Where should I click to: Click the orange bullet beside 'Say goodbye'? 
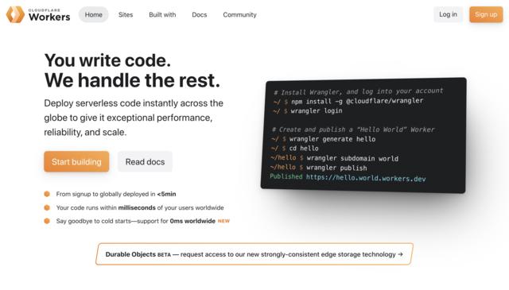coord(47,221)
